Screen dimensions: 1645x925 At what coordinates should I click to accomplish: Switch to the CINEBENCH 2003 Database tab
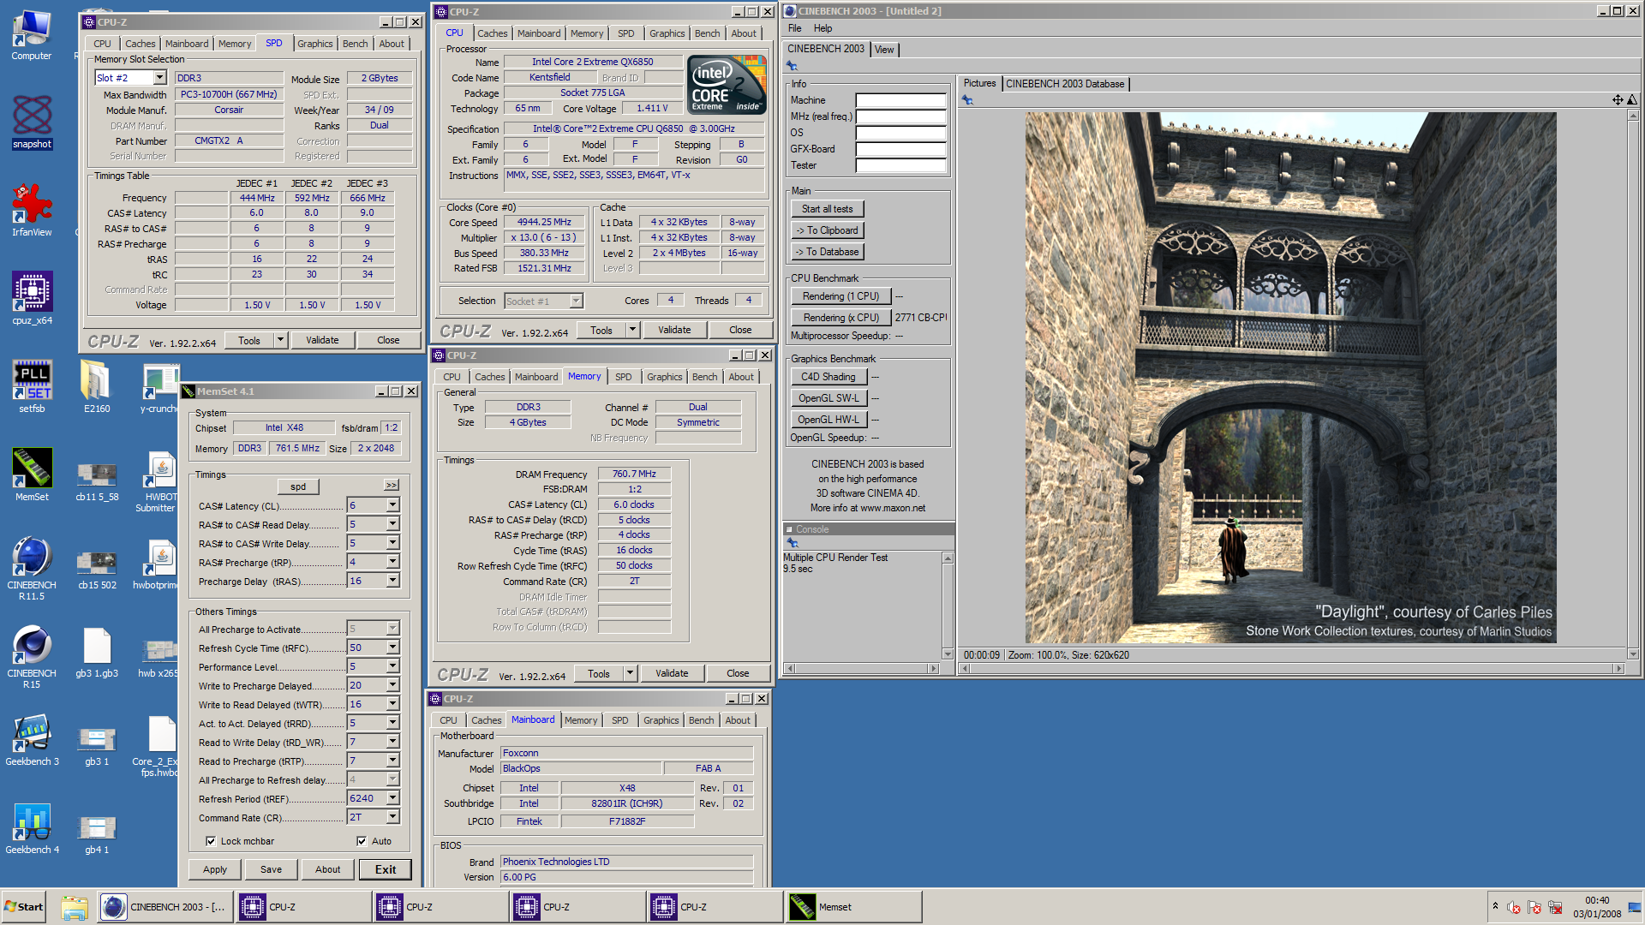point(1065,84)
